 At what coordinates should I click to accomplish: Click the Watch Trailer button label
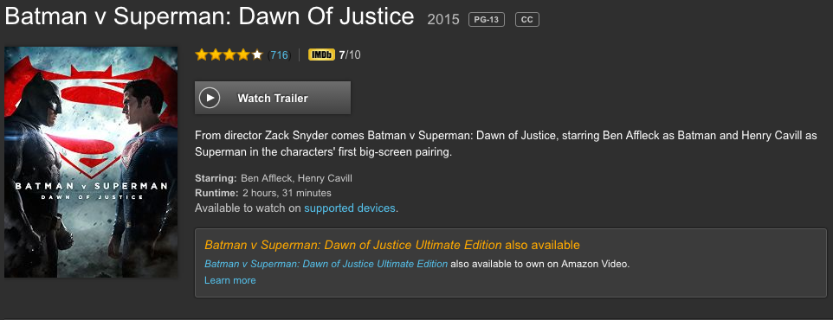click(273, 99)
